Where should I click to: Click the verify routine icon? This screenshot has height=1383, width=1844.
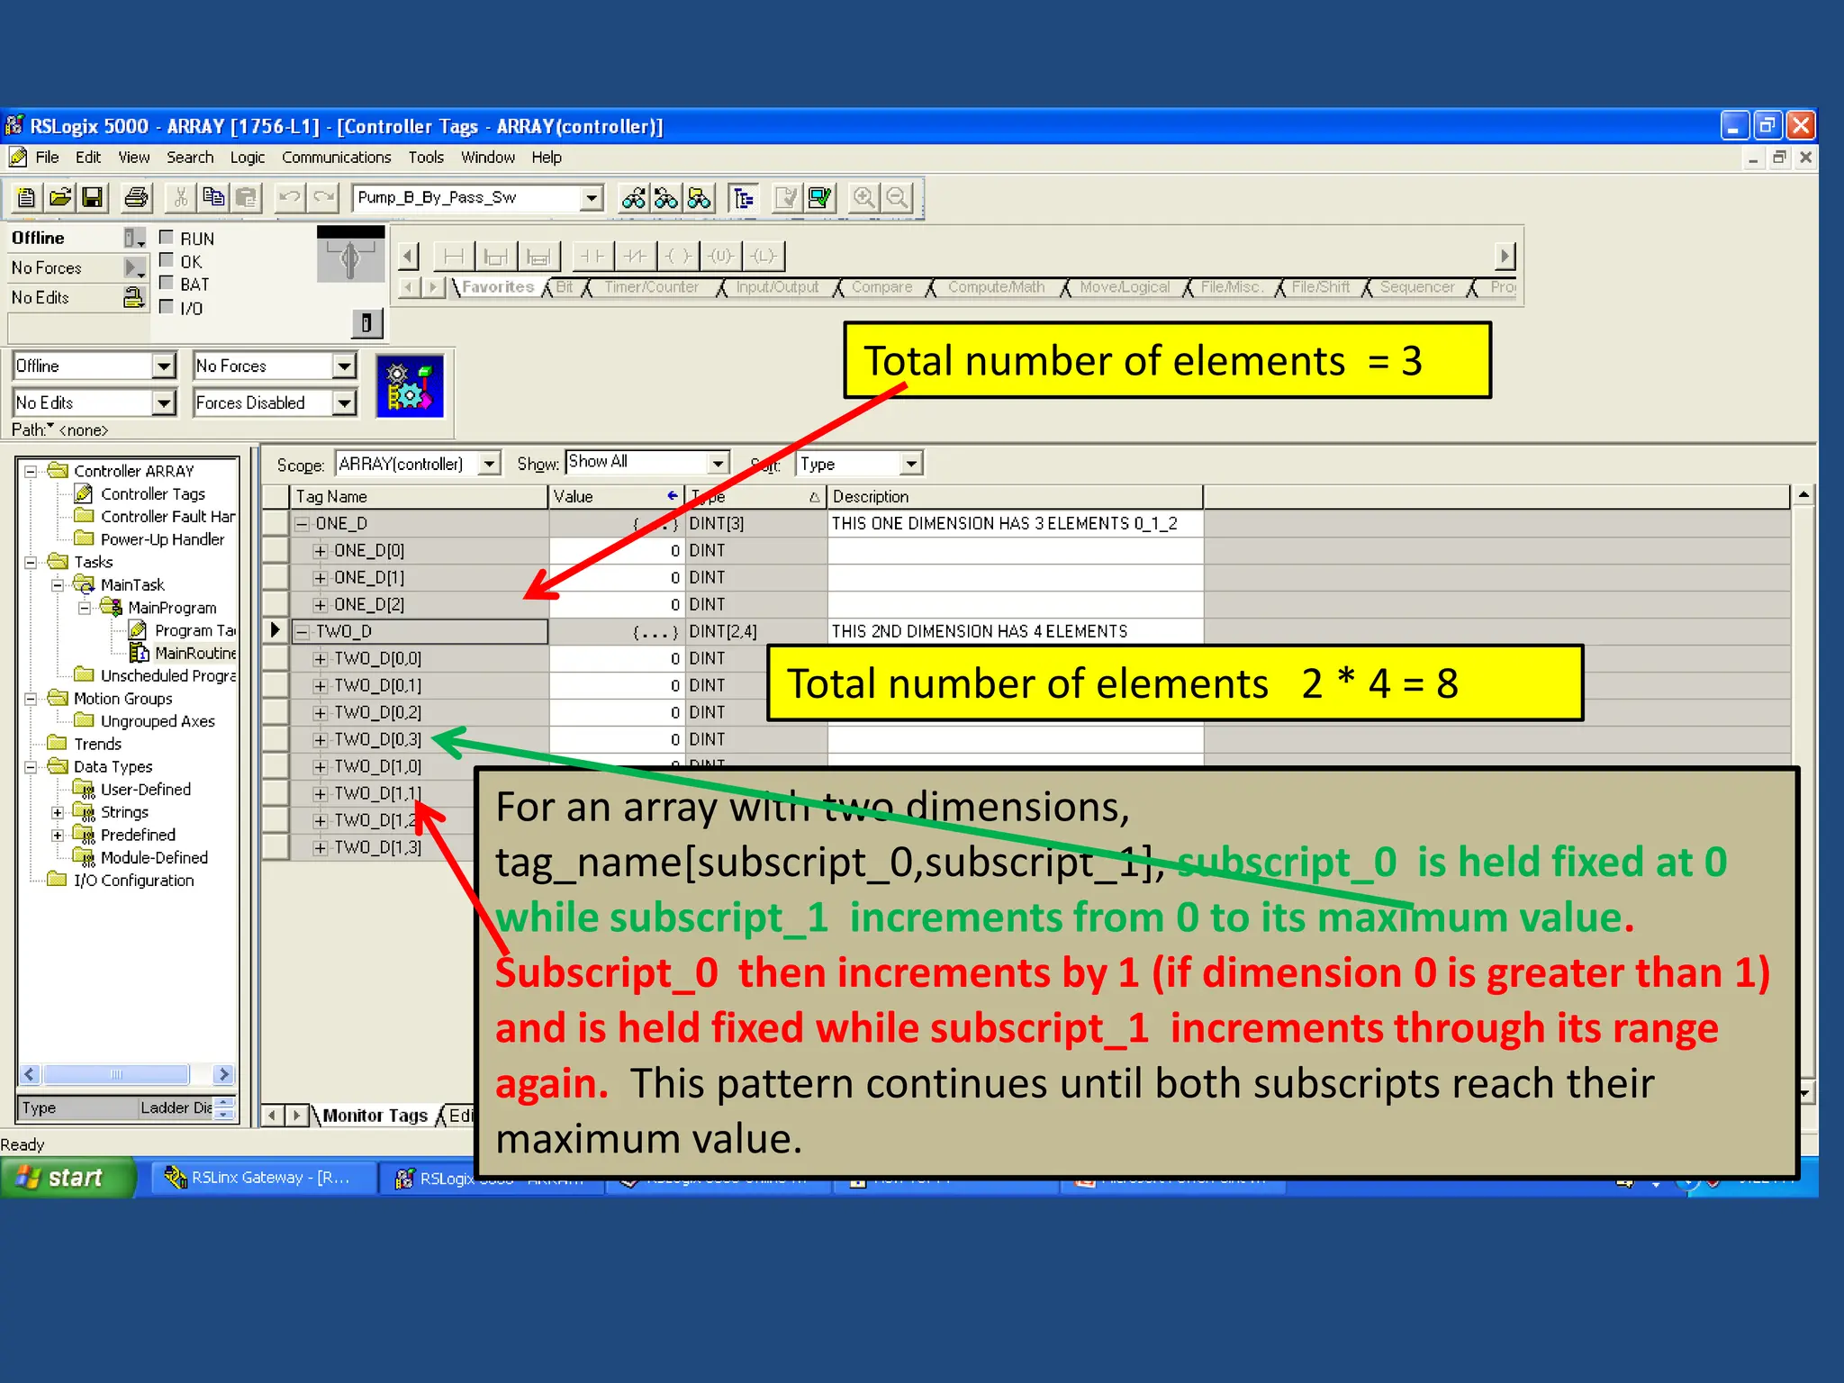787,198
